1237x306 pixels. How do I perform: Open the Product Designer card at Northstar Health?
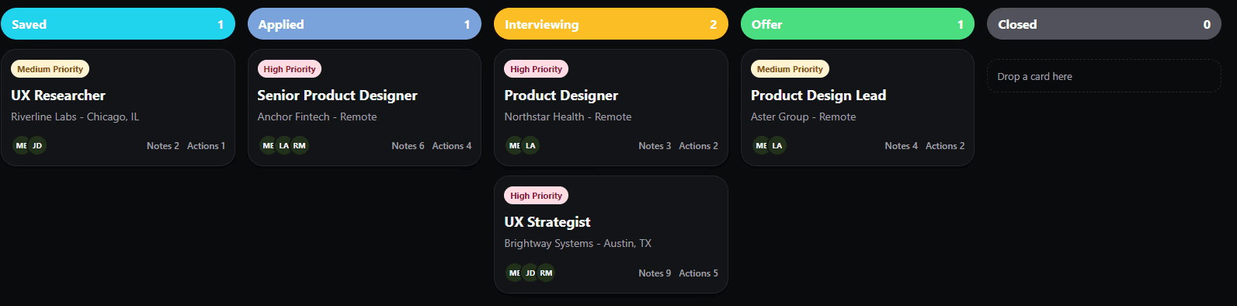point(561,96)
